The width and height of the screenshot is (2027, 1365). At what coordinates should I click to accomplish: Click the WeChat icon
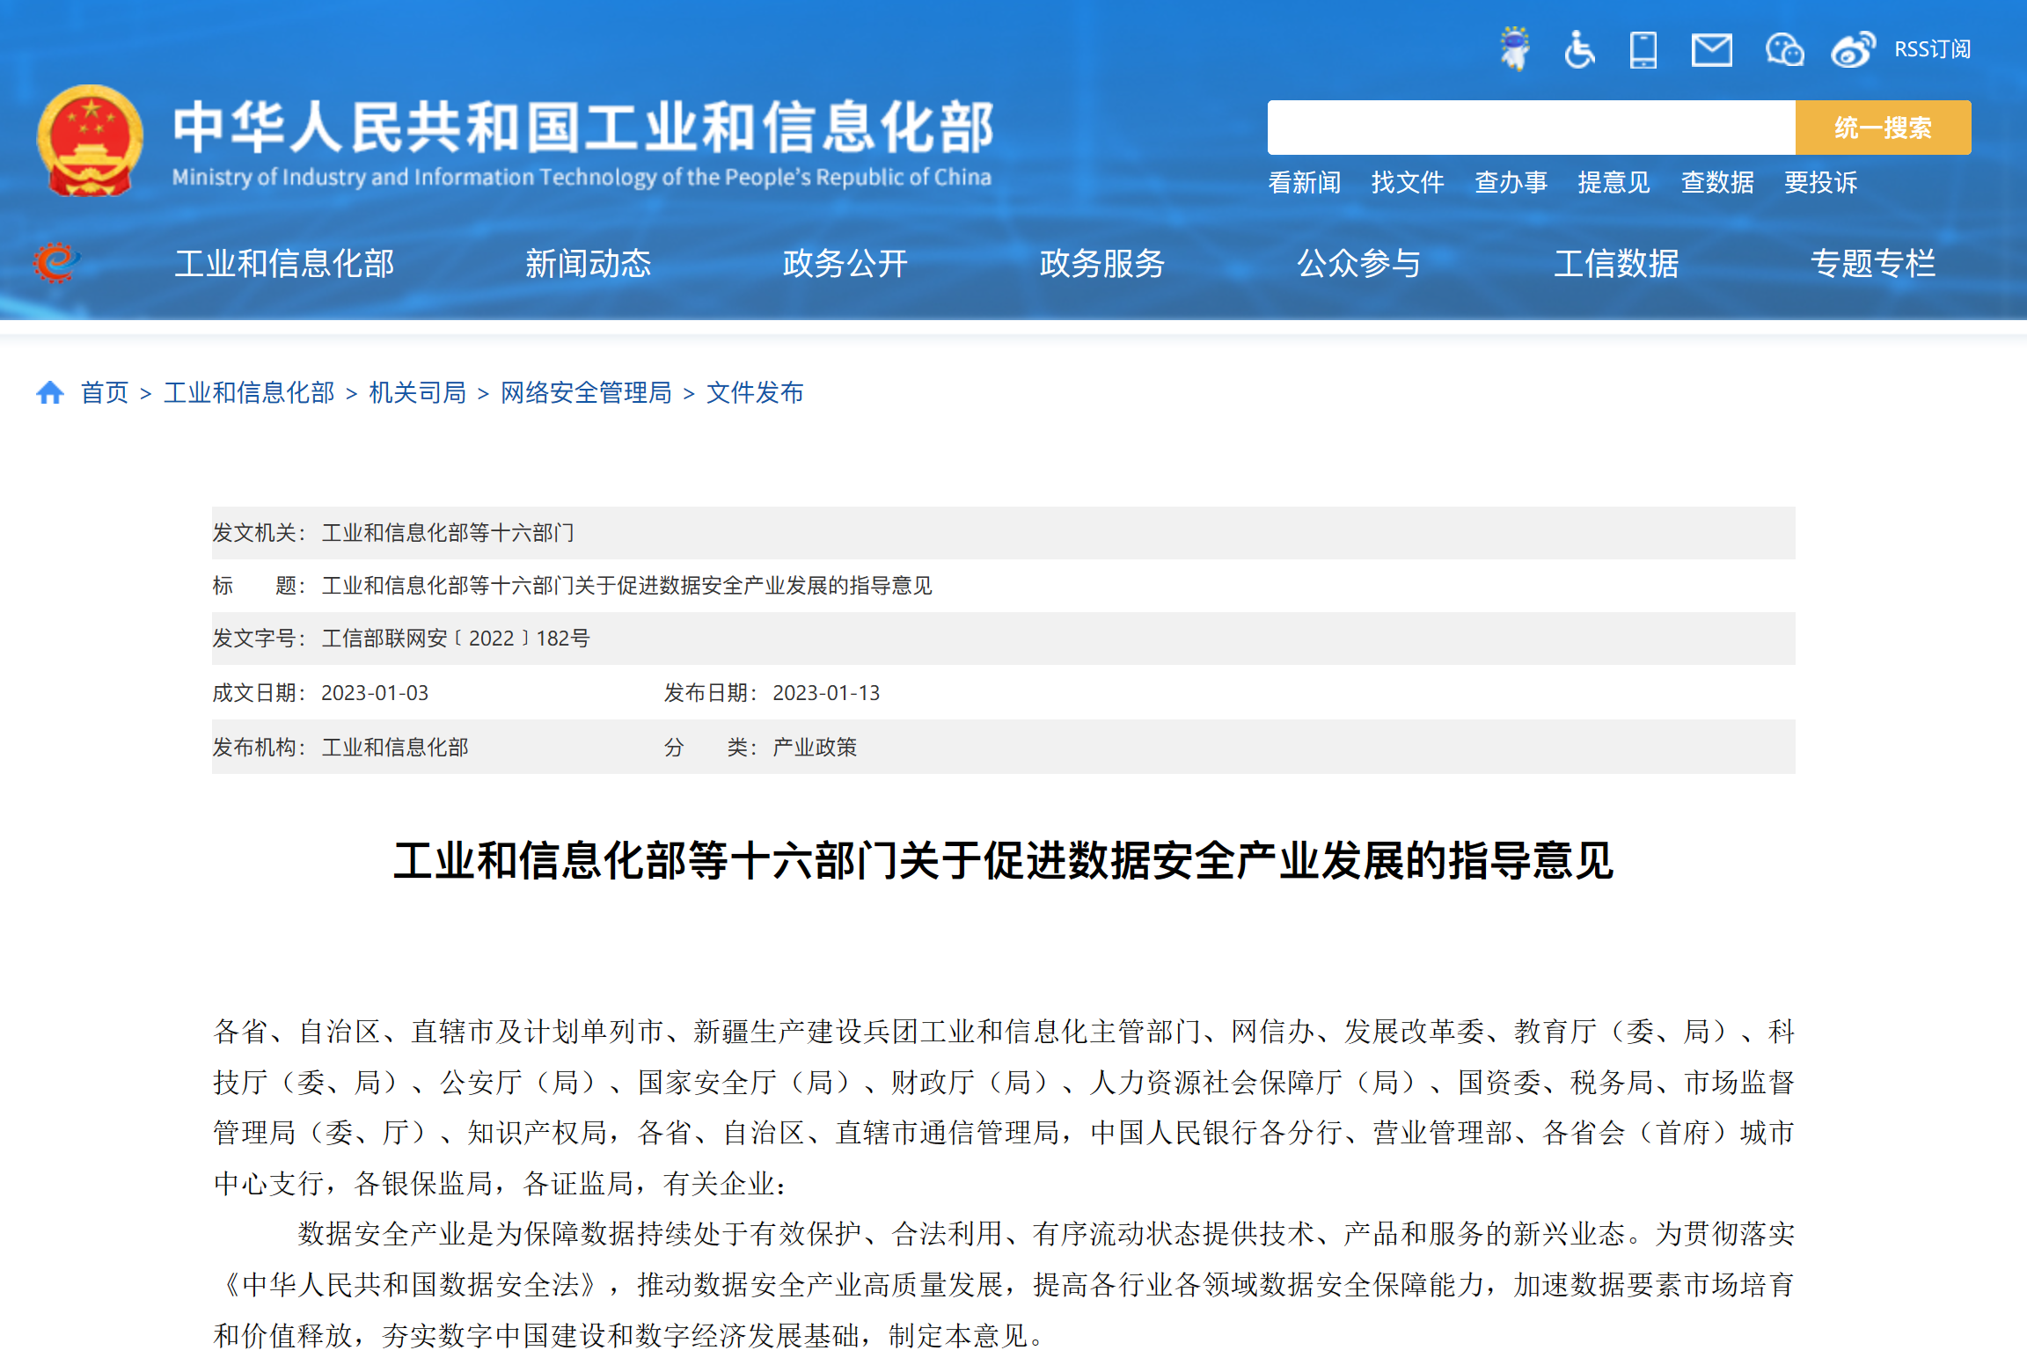click(x=1784, y=50)
